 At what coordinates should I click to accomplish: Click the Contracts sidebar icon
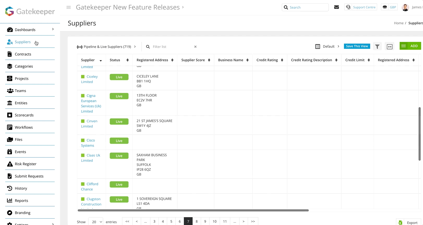(10, 54)
